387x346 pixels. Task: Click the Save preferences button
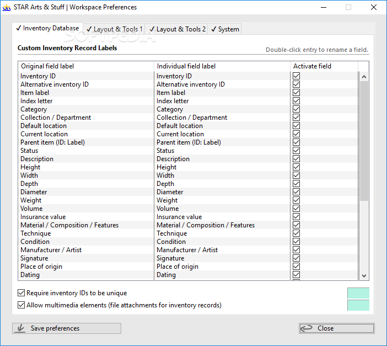click(x=67, y=328)
